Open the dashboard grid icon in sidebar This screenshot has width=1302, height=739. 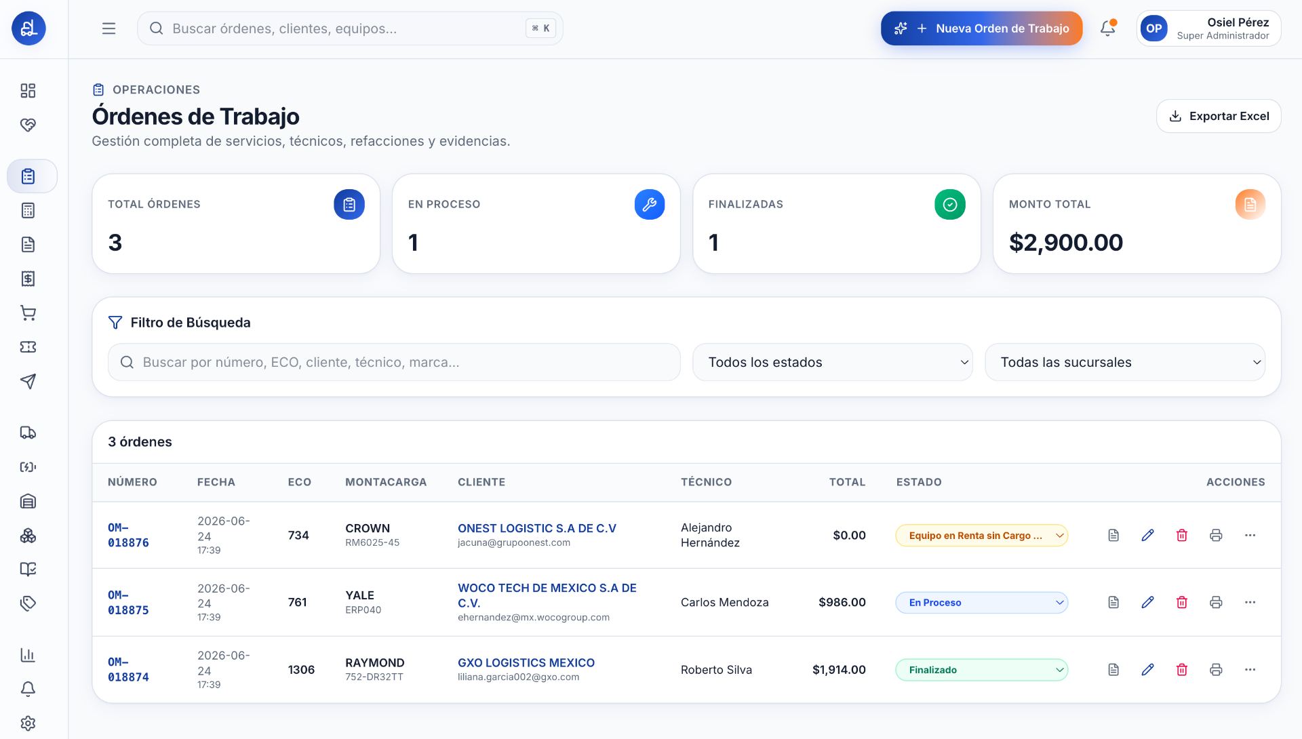28,91
